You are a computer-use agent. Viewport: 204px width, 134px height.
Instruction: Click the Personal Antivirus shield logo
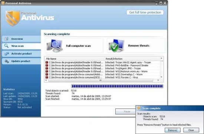tap(13, 18)
